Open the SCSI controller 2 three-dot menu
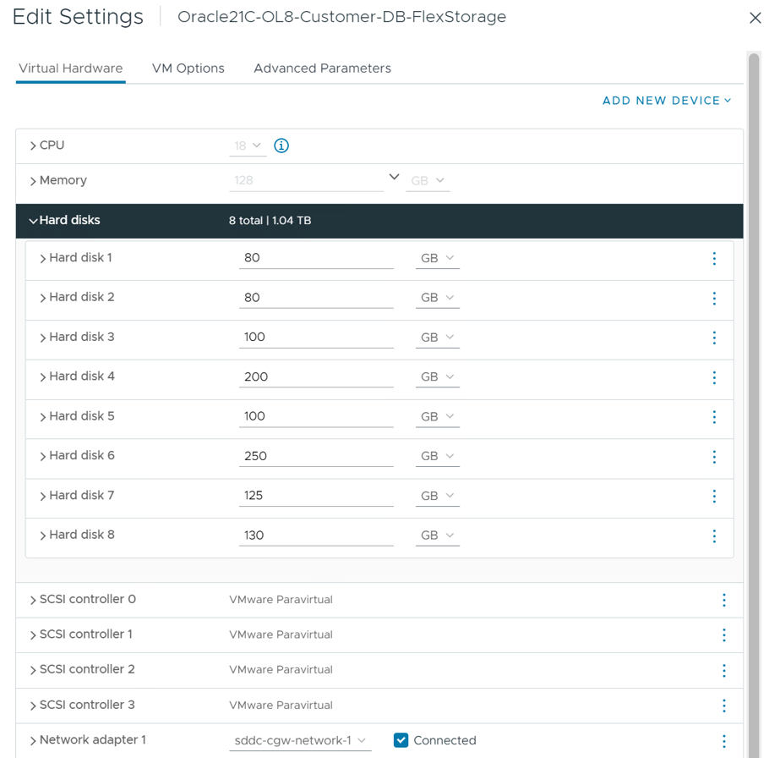769x758 pixels. 724,670
